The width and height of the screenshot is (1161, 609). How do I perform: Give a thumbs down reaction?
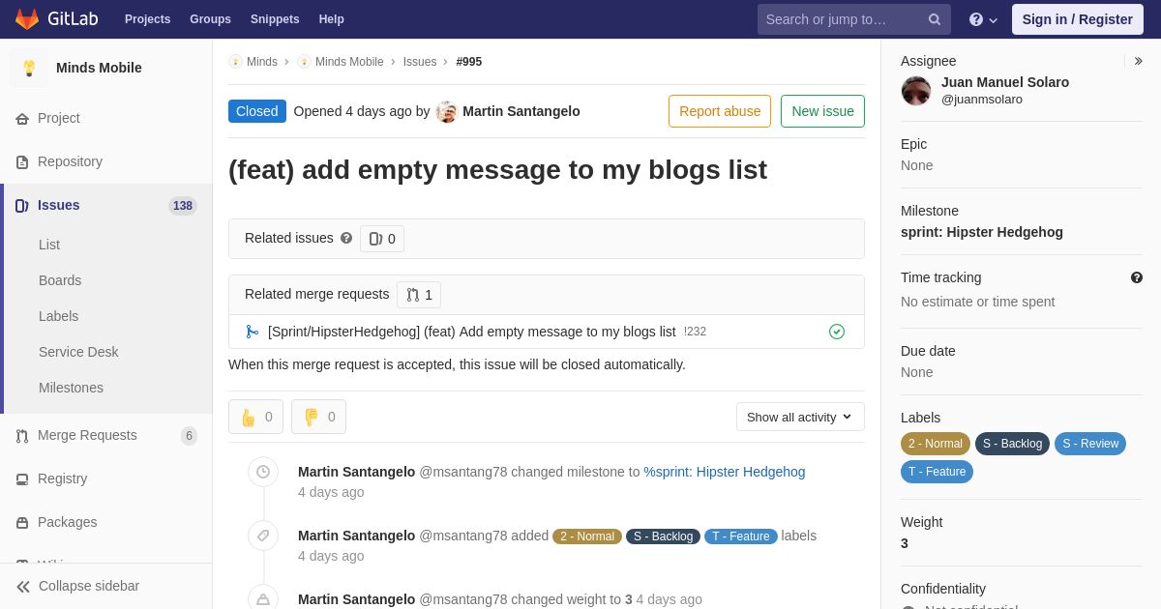pyautogui.click(x=318, y=417)
